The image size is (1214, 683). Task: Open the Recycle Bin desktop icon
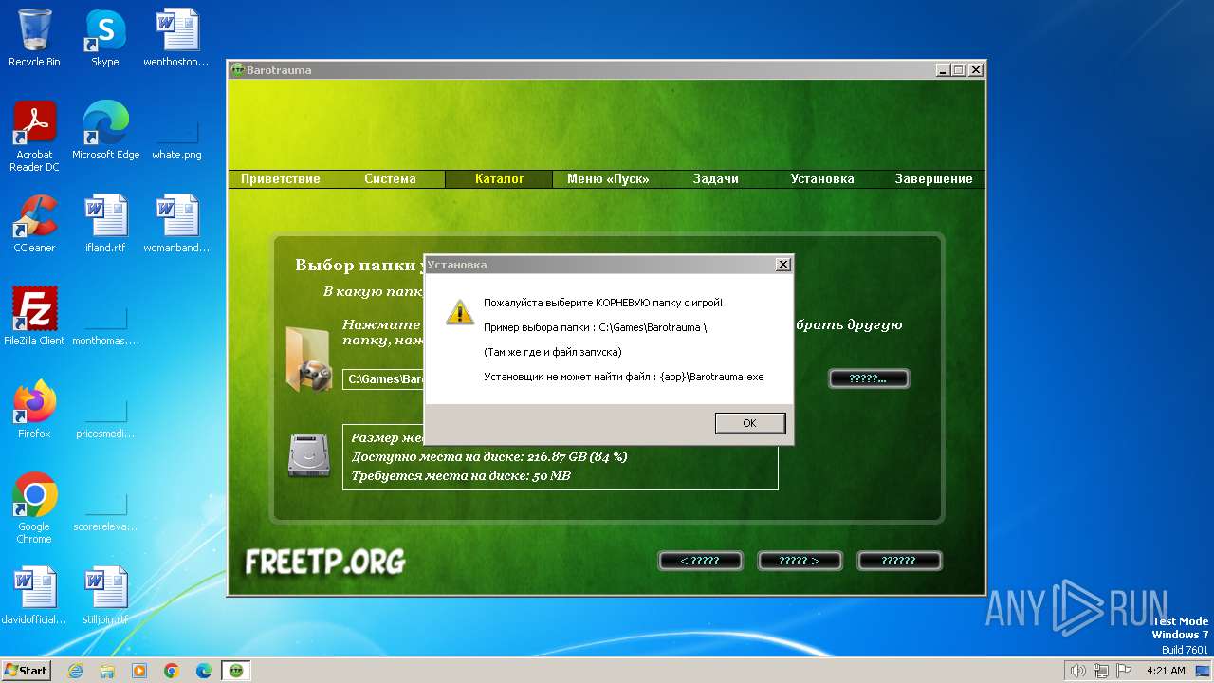pyautogui.click(x=34, y=38)
